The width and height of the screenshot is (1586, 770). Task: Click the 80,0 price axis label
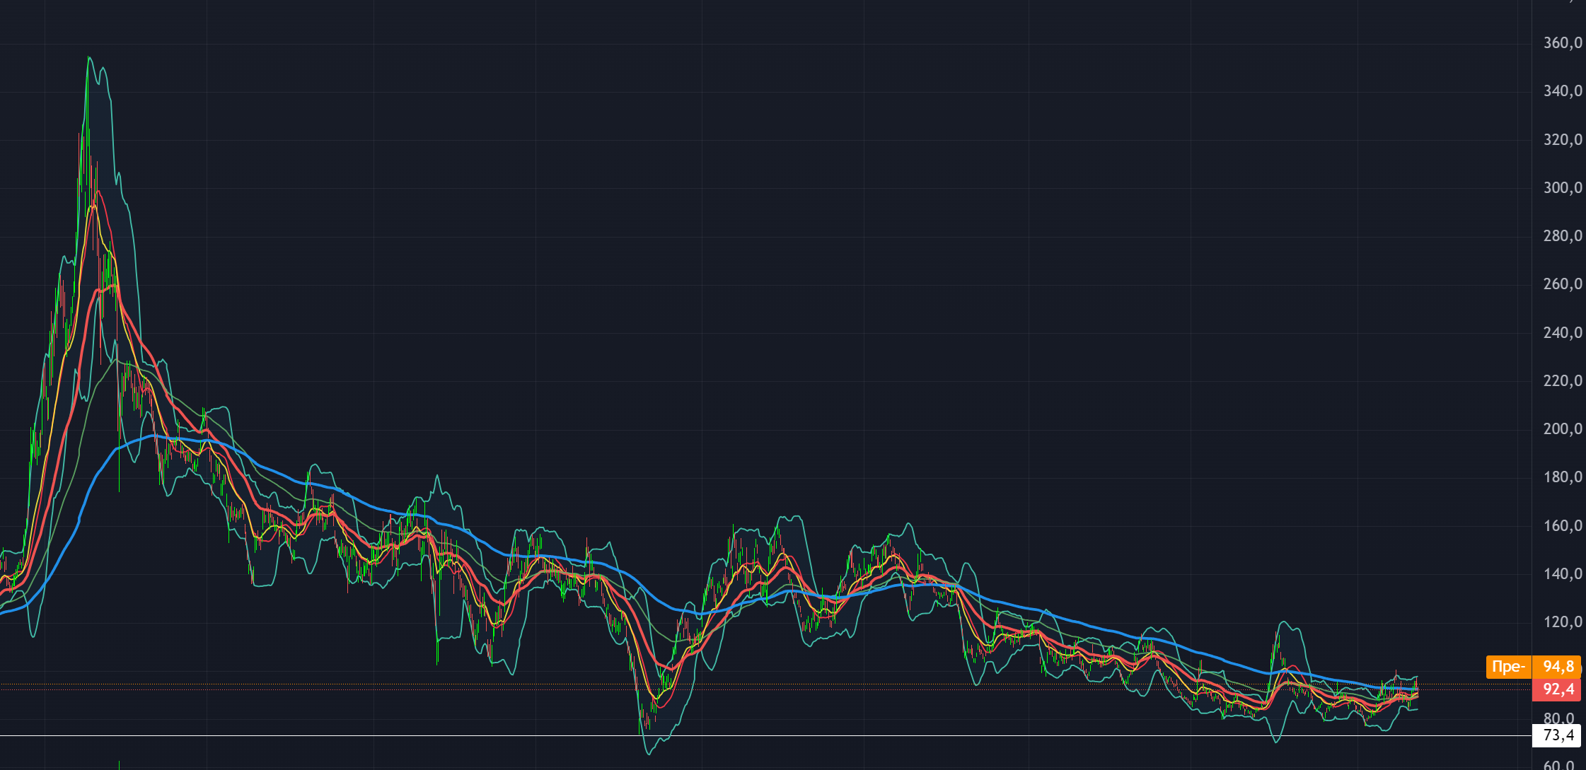tap(1558, 718)
